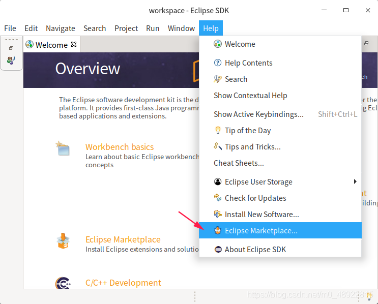
Task: Click the Workbench basics icon
Action: [63, 148]
